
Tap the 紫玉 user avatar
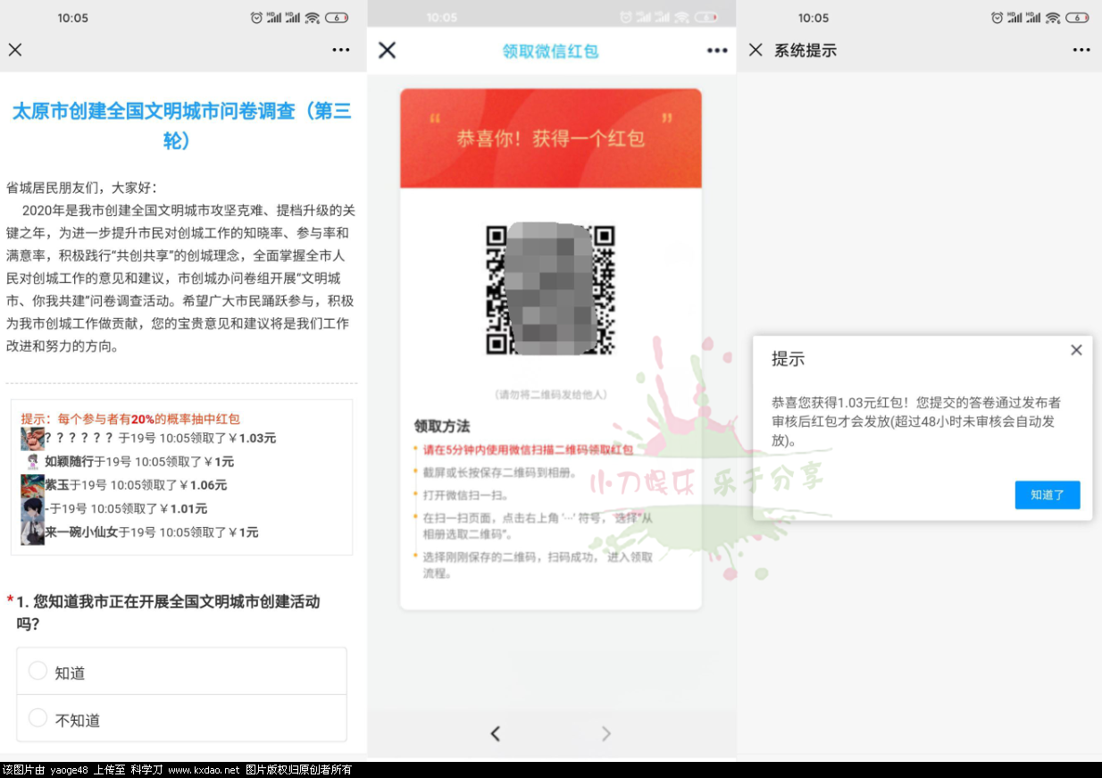tap(32, 485)
